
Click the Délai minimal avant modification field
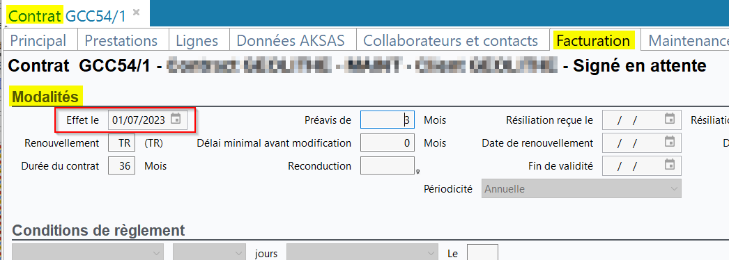[x=387, y=143]
